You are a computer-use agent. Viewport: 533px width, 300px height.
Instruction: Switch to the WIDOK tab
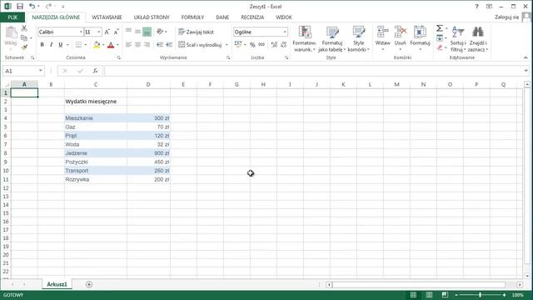(283, 17)
